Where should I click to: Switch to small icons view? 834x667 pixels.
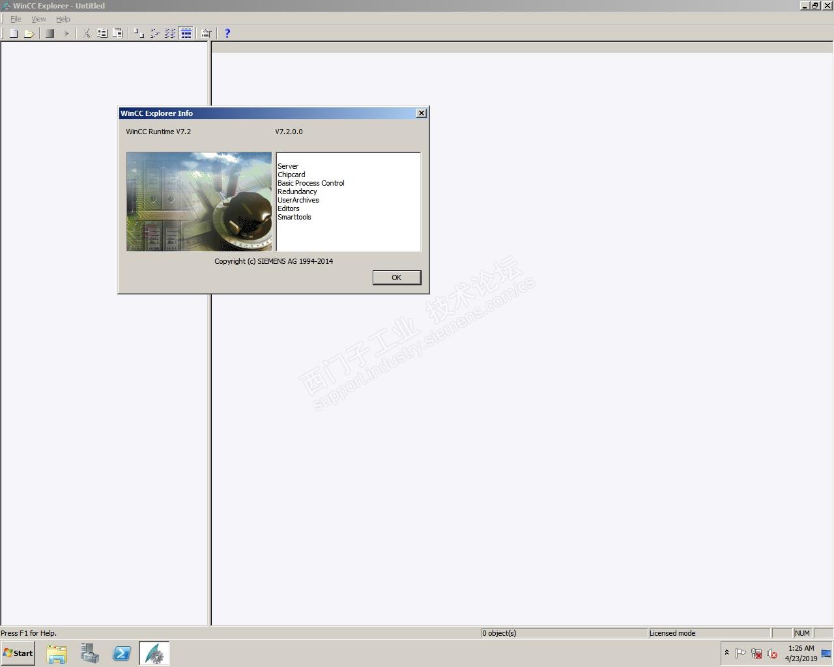coord(154,33)
